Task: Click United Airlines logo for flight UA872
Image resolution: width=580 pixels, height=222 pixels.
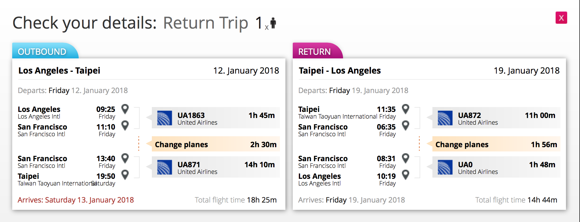Action: pos(445,118)
